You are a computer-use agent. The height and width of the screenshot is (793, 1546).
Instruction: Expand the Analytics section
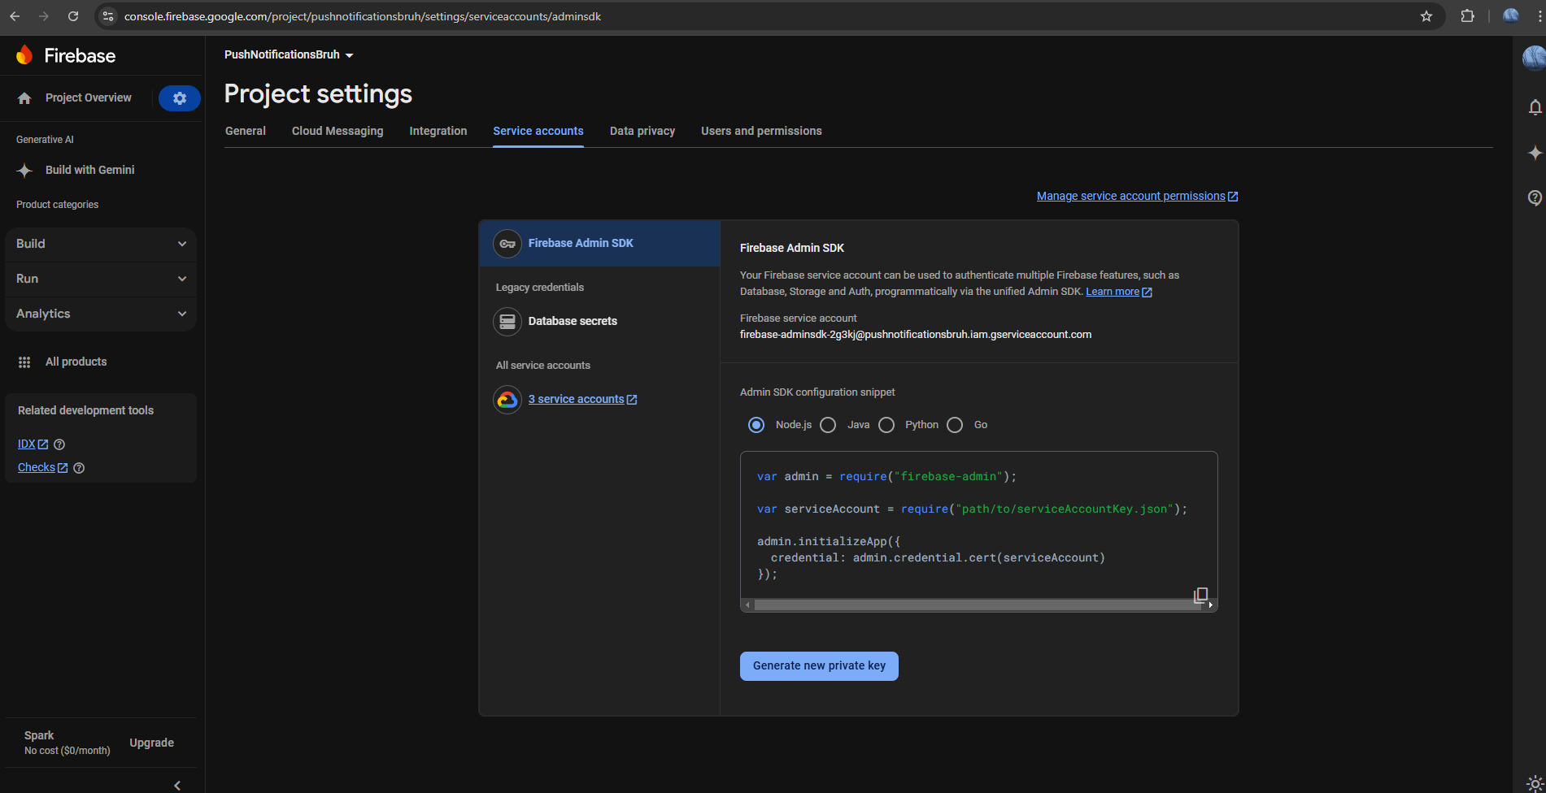tap(101, 314)
